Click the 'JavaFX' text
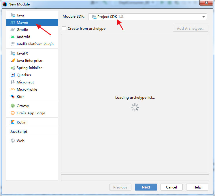This screenshot has height=196, width=215. click(22, 53)
